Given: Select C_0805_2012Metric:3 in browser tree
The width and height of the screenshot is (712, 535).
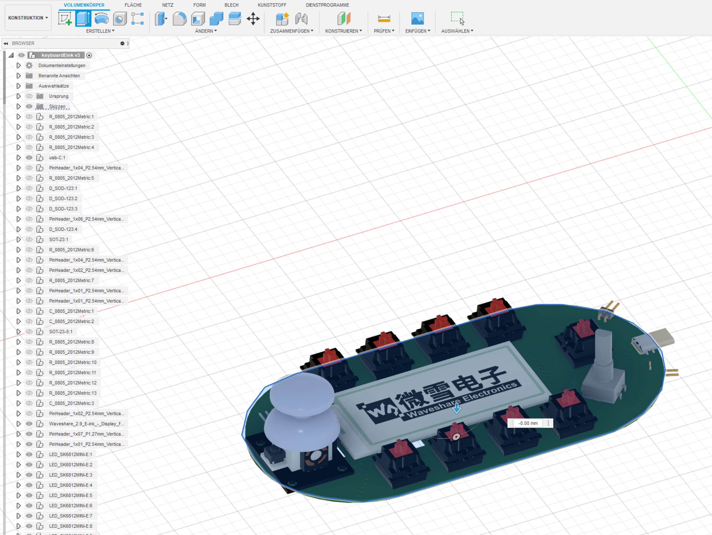Looking at the screenshot, I should coord(71,403).
